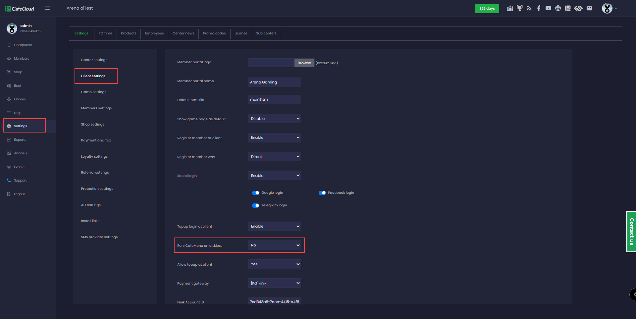Click the Member portal name field
This screenshot has width=636, height=319.
click(274, 82)
